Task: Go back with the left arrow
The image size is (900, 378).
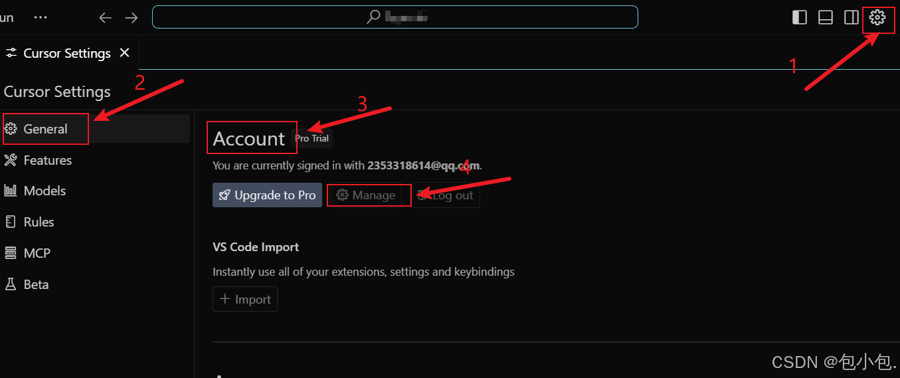Action: [105, 17]
